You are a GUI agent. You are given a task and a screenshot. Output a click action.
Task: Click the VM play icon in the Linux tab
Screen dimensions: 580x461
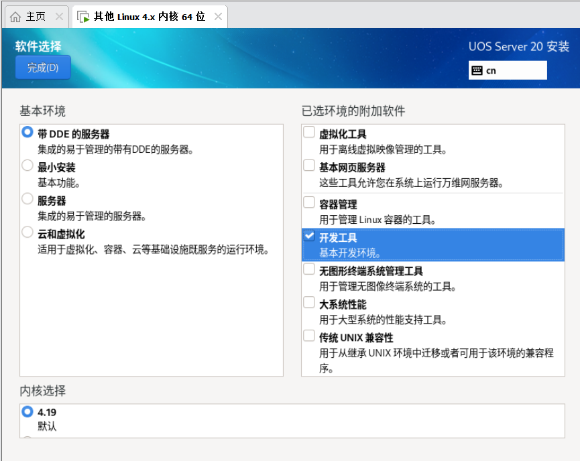(83, 17)
